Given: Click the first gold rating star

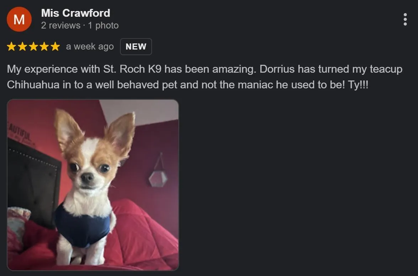Looking at the screenshot, I should 11,46.
